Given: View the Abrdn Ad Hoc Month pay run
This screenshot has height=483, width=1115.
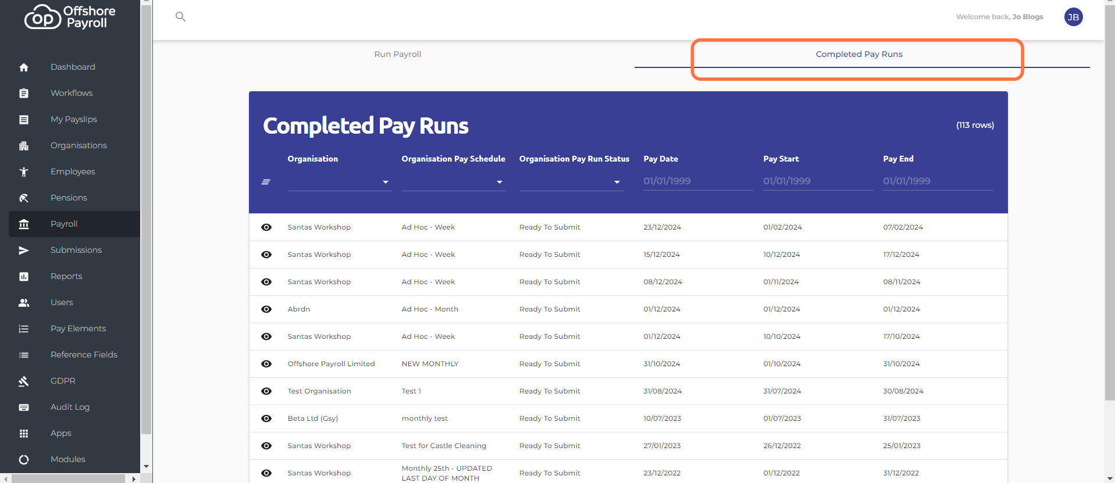Looking at the screenshot, I should pos(266,309).
